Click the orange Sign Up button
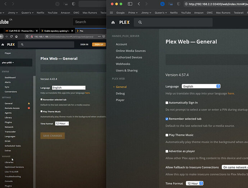 pyautogui.click(x=99, y=45)
